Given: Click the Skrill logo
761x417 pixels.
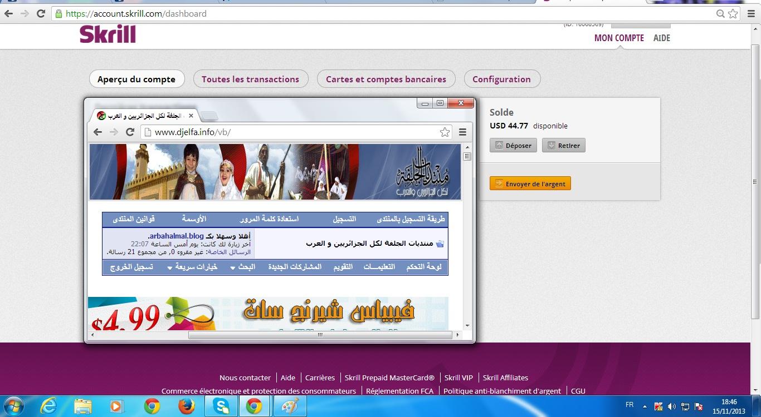Looking at the screenshot, I should point(108,34).
